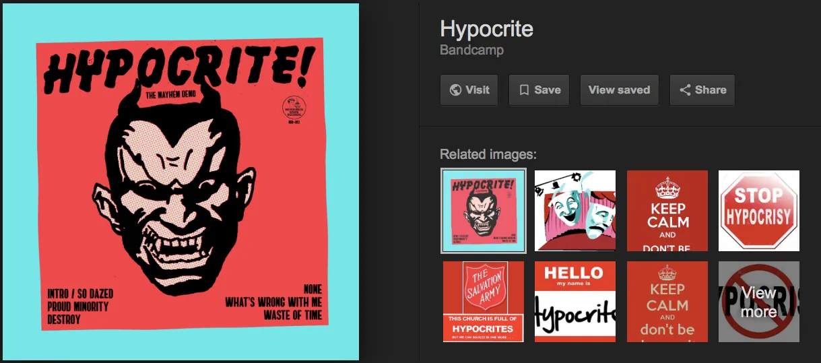Share this image via Share button

[702, 90]
